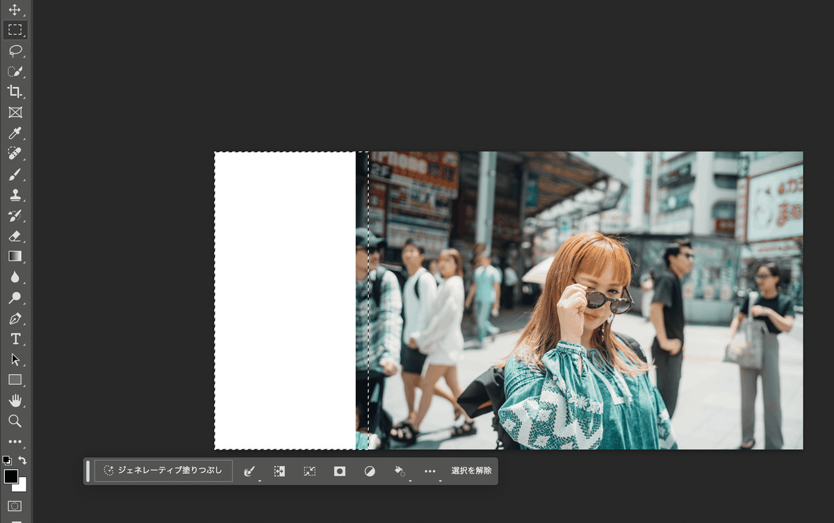834x523 pixels.
Task: Select the Type tool
Action: 15,339
